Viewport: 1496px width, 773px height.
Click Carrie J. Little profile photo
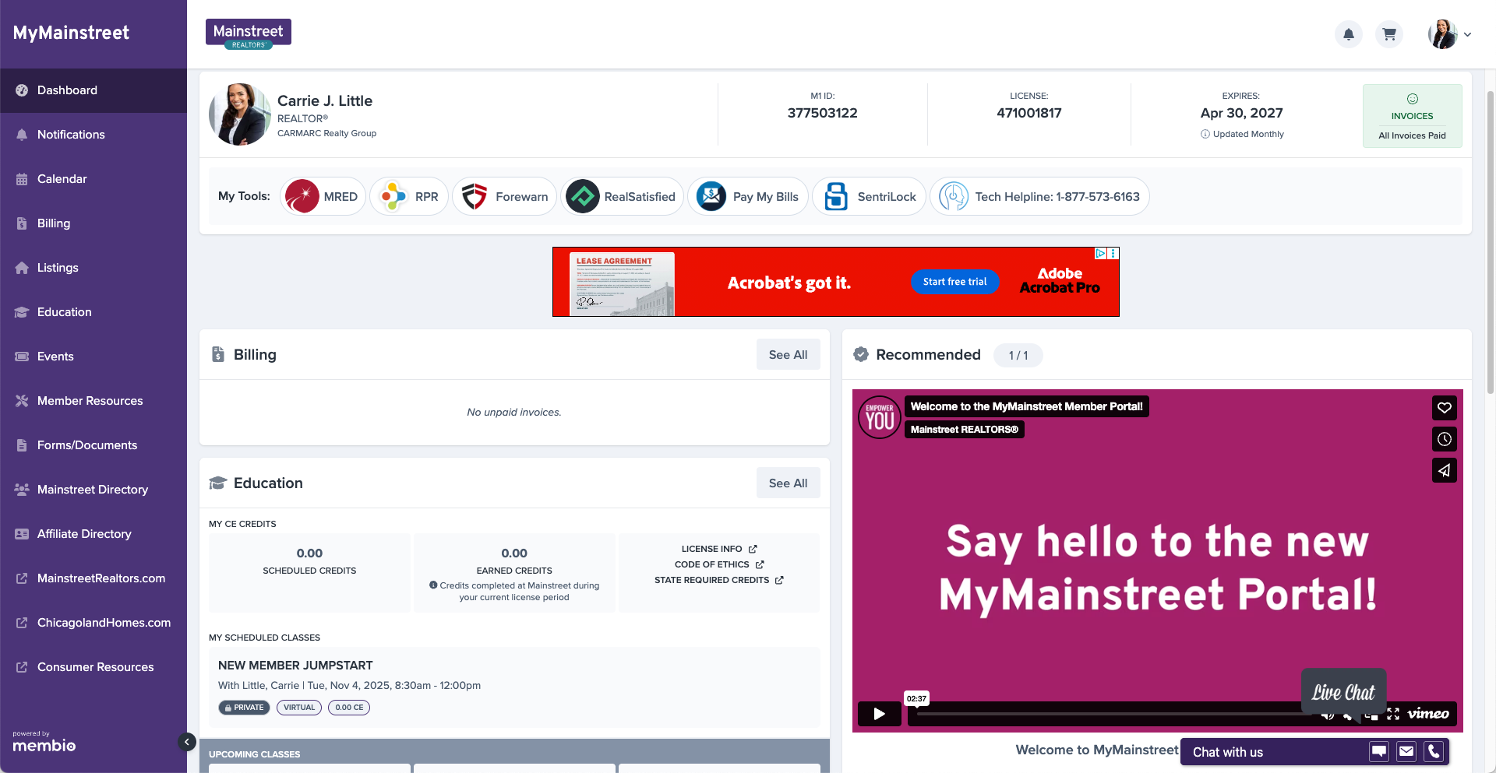240,114
